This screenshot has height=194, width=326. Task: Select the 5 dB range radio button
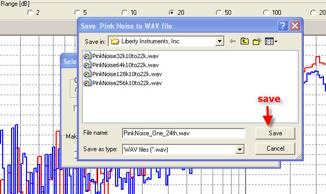pyautogui.click(x=77, y=13)
